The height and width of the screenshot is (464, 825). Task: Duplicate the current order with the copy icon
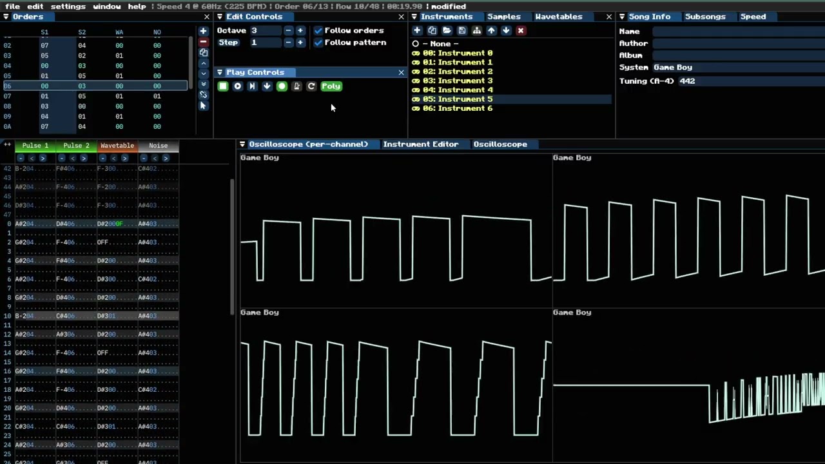(x=203, y=53)
